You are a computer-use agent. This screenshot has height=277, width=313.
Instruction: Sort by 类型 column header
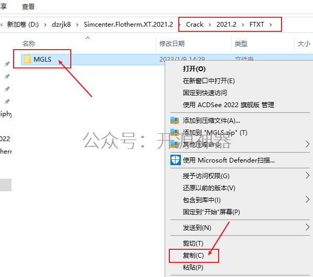pyautogui.click(x=241, y=43)
